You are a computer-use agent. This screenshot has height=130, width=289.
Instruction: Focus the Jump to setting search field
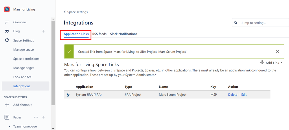[x=260, y=22]
